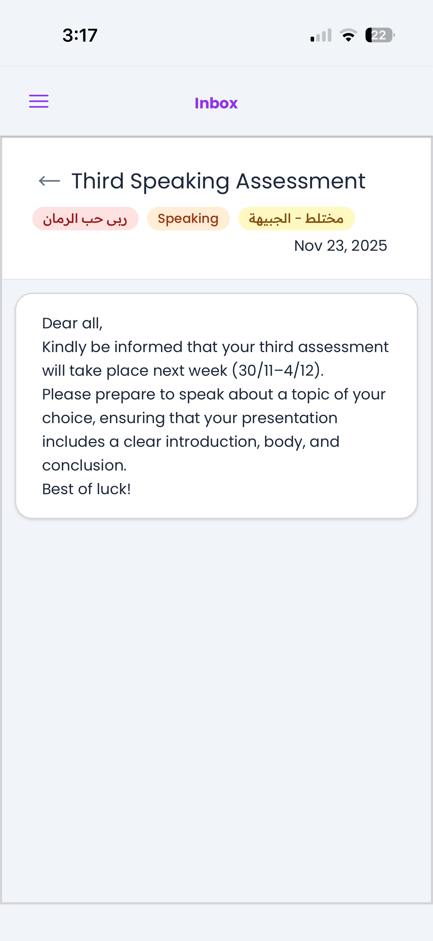The width and height of the screenshot is (433, 941).
Task: Click the "Kindly be informed" sentence line
Action: pos(215,347)
